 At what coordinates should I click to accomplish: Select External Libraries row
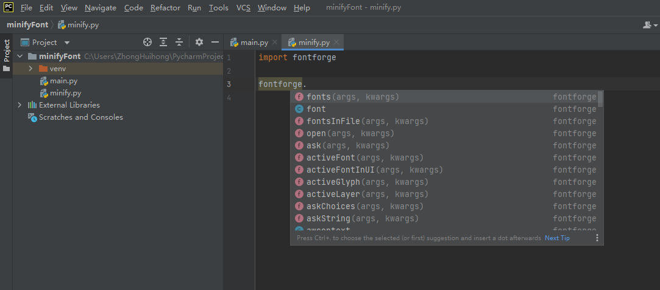pos(118,105)
